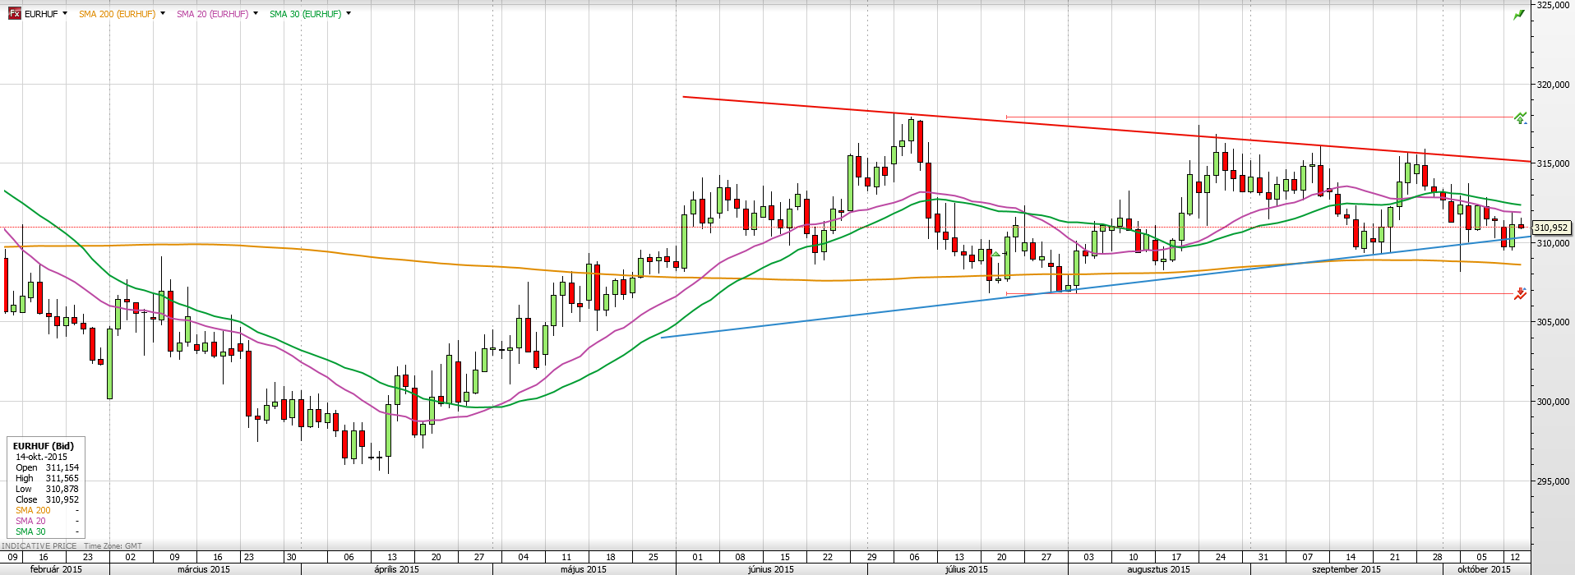The width and height of the screenshot is (1575, 575).
Task: Click the augusztus 2015 month label
Action: (x=1158, y=569)
